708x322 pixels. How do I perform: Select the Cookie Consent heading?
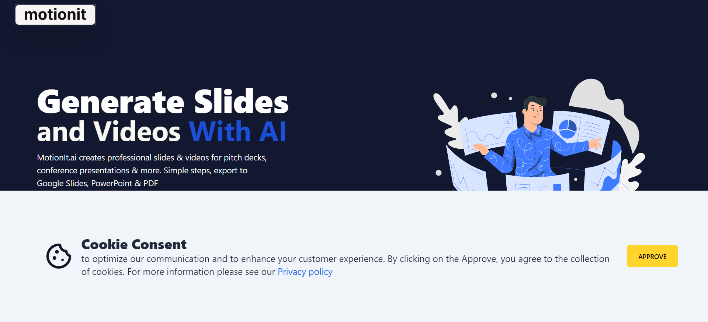coord(134,244)
